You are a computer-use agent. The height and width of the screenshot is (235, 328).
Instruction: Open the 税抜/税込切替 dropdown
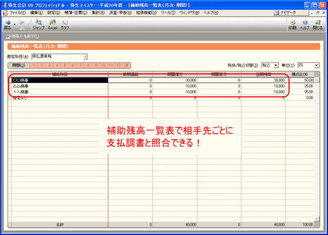pyautogui.click(x=270, y=65)
